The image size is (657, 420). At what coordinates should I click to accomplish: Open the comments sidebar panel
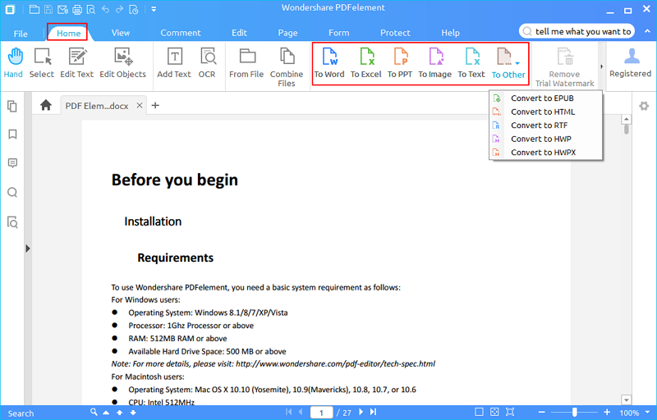click(12, 163)
